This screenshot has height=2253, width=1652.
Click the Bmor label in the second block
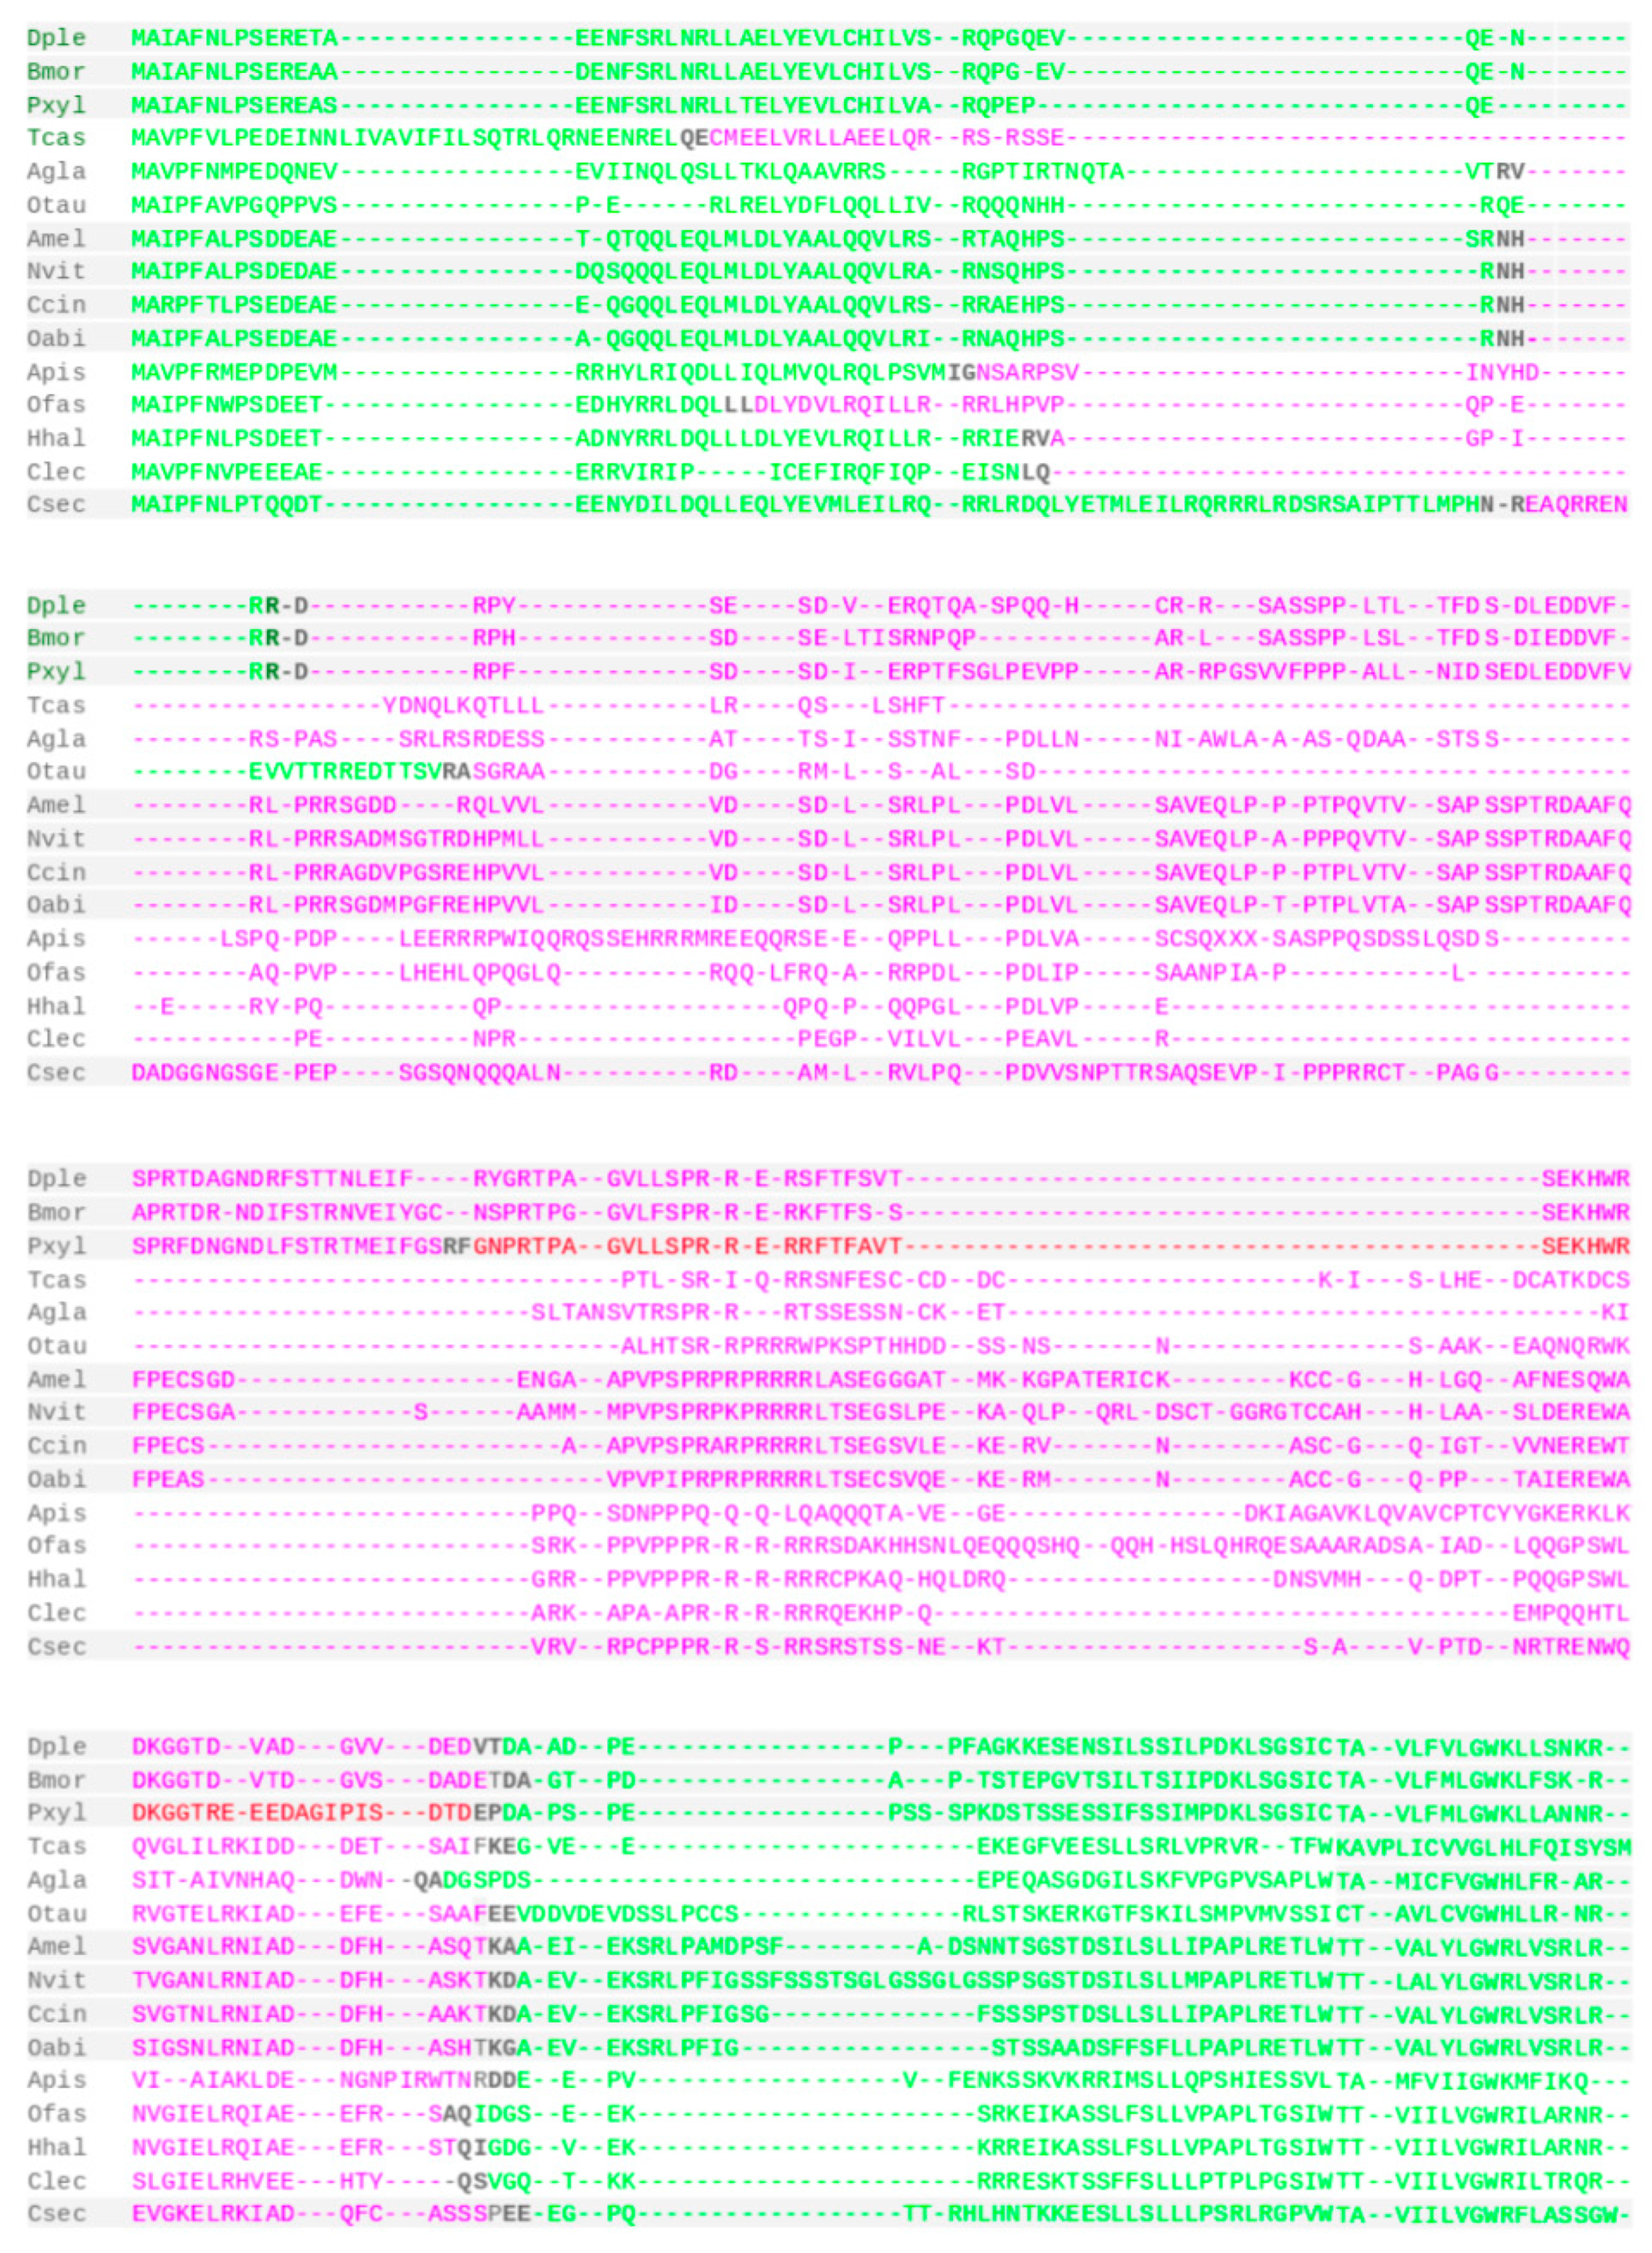pos(56,638)
